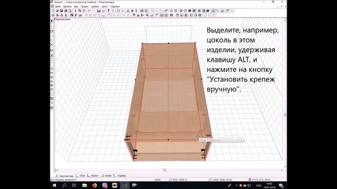Click the sigma summary icon
The height and width of the screenshot is (189, 337).
pyautogui.click(x=136, y=10)
